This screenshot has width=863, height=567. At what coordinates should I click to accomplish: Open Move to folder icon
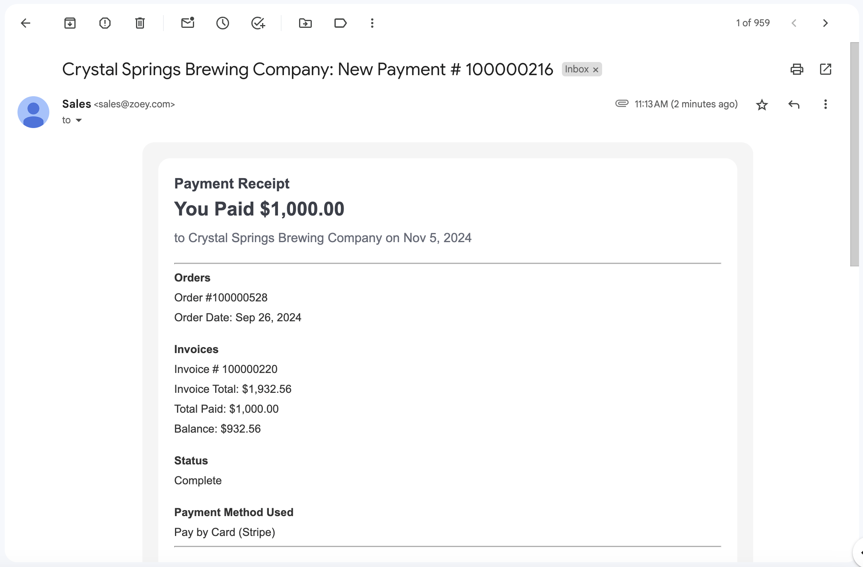tap(305, 23)
